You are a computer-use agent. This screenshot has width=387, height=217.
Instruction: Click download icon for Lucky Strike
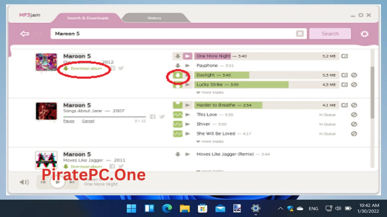[178, 85]
